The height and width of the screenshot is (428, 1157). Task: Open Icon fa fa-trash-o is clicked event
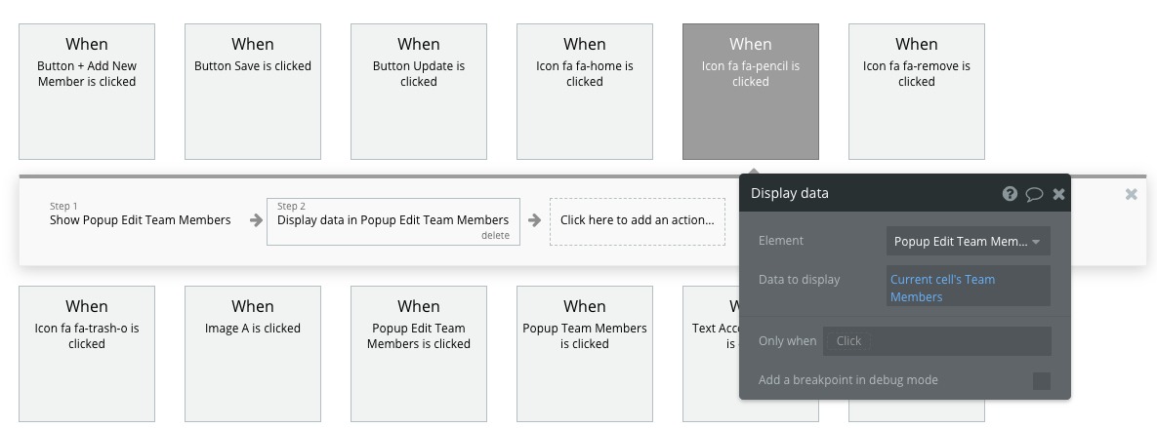87,353
